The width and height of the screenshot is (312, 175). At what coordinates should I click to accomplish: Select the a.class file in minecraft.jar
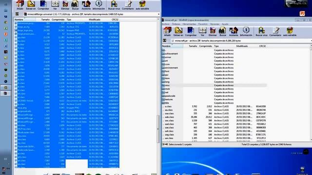[168, 106]
